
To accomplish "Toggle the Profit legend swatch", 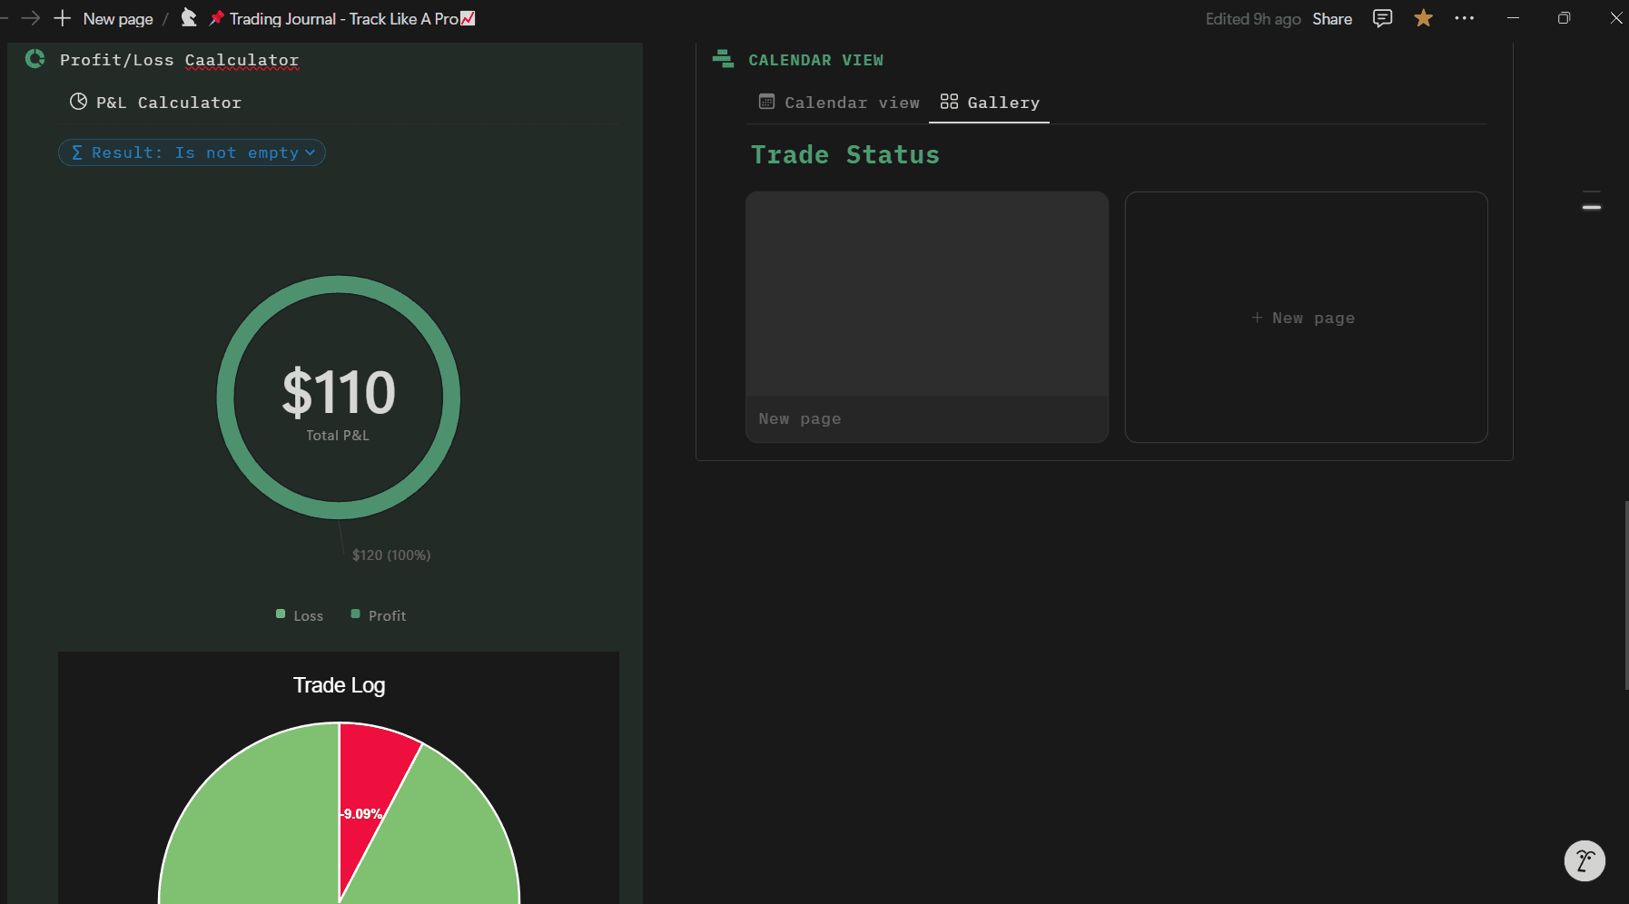I will 355,614.
